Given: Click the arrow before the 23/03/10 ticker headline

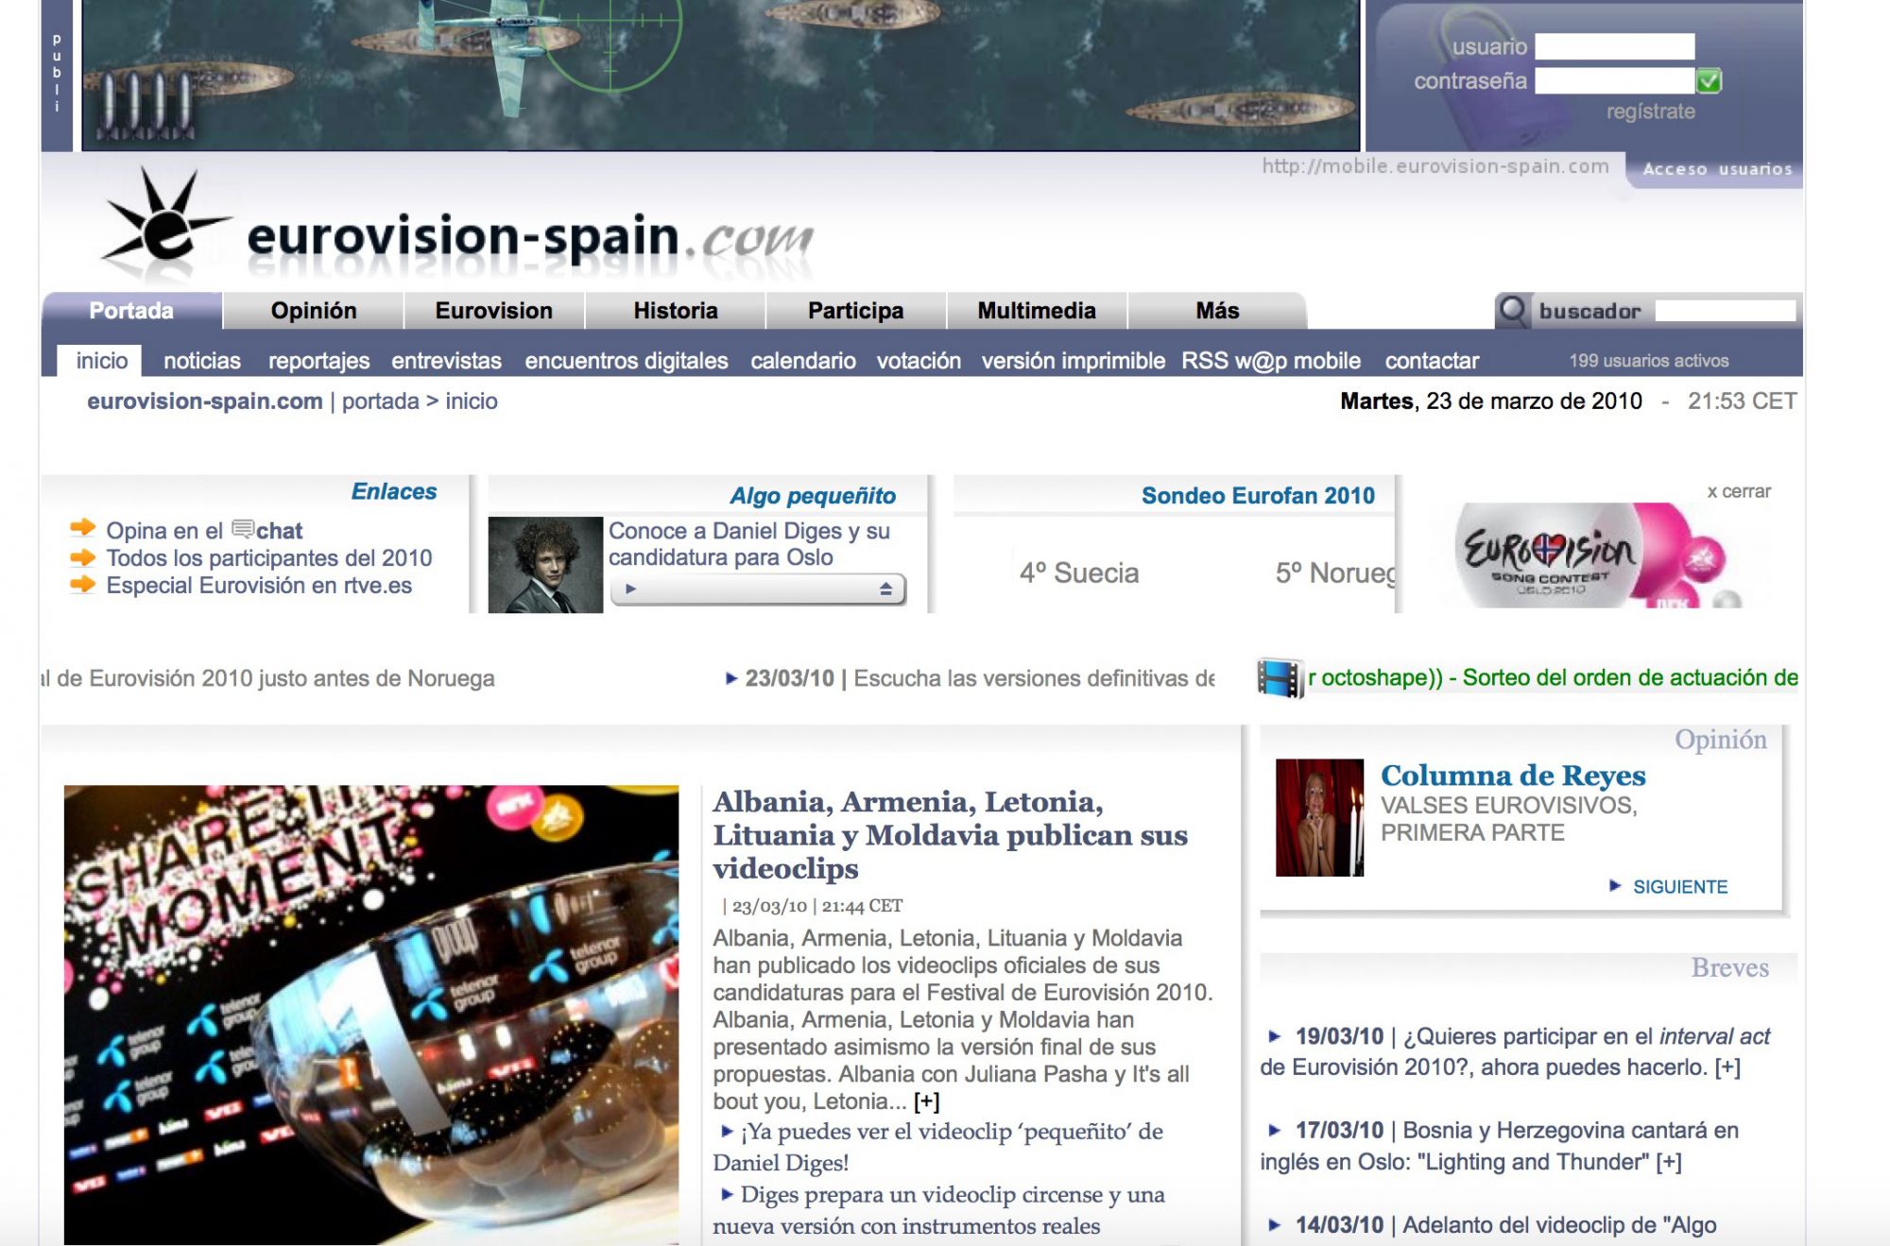Looking at the screenshot, I should point(731,678).
